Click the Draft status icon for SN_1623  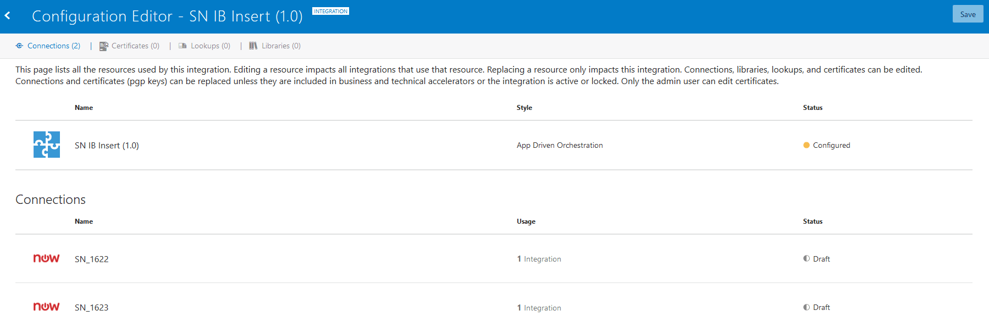tap(806, 307)
